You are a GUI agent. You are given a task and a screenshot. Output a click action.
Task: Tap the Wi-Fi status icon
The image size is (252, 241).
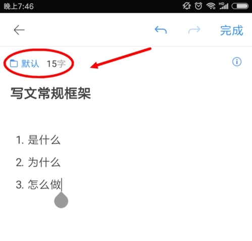coord(211,6)
